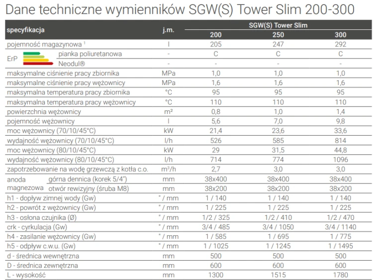Select flow value '526'

[x=216, y=141]
